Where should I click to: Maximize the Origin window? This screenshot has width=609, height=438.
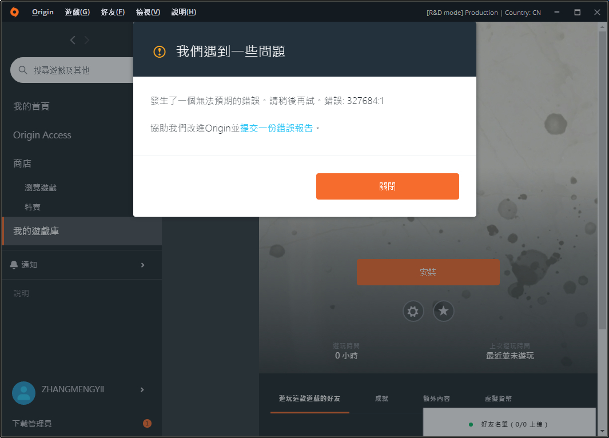tap(578, 12)
